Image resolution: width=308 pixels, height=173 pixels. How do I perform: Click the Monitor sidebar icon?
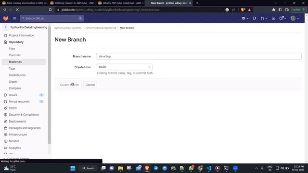point(5,141)
